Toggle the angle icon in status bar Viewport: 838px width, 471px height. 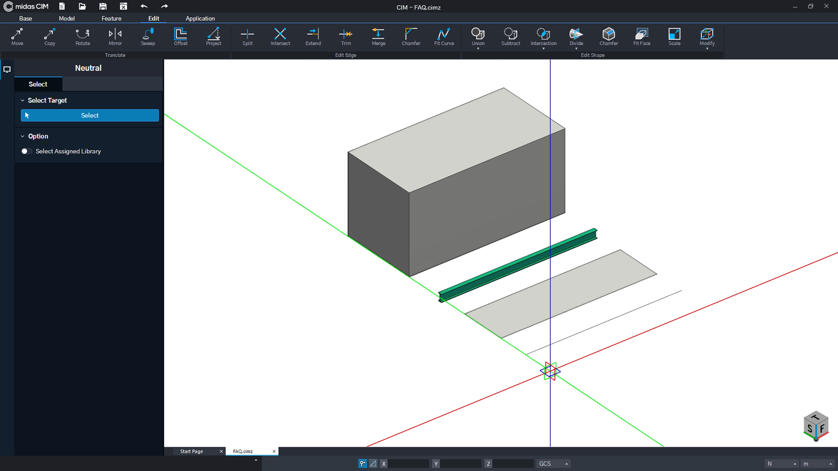pos(373,463)
